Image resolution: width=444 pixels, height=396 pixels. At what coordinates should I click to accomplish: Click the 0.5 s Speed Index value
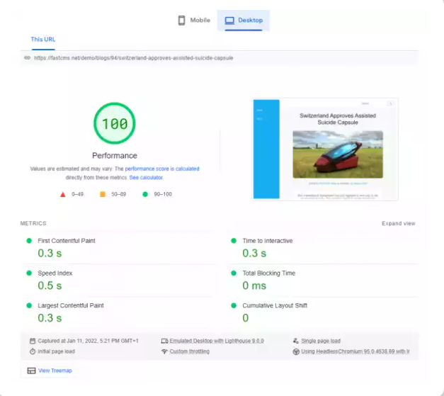tap(50, 285)
